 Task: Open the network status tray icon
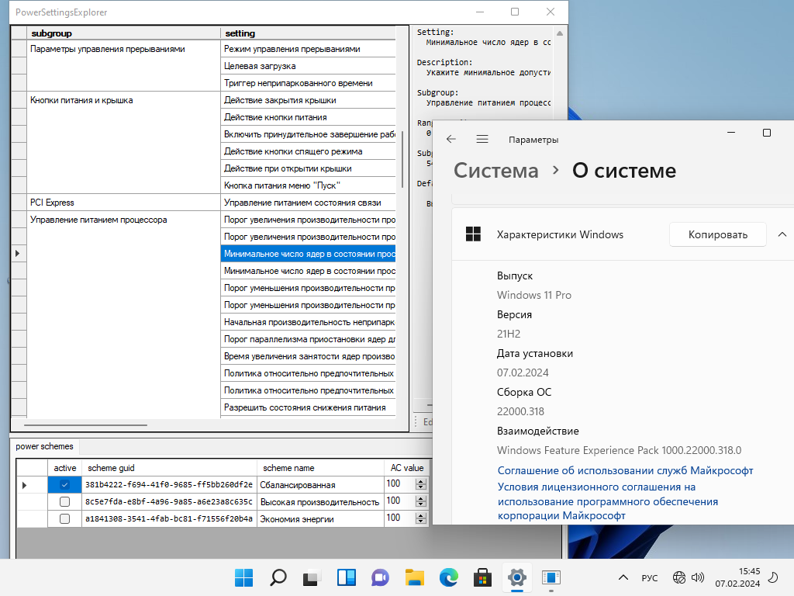(679, 577)
